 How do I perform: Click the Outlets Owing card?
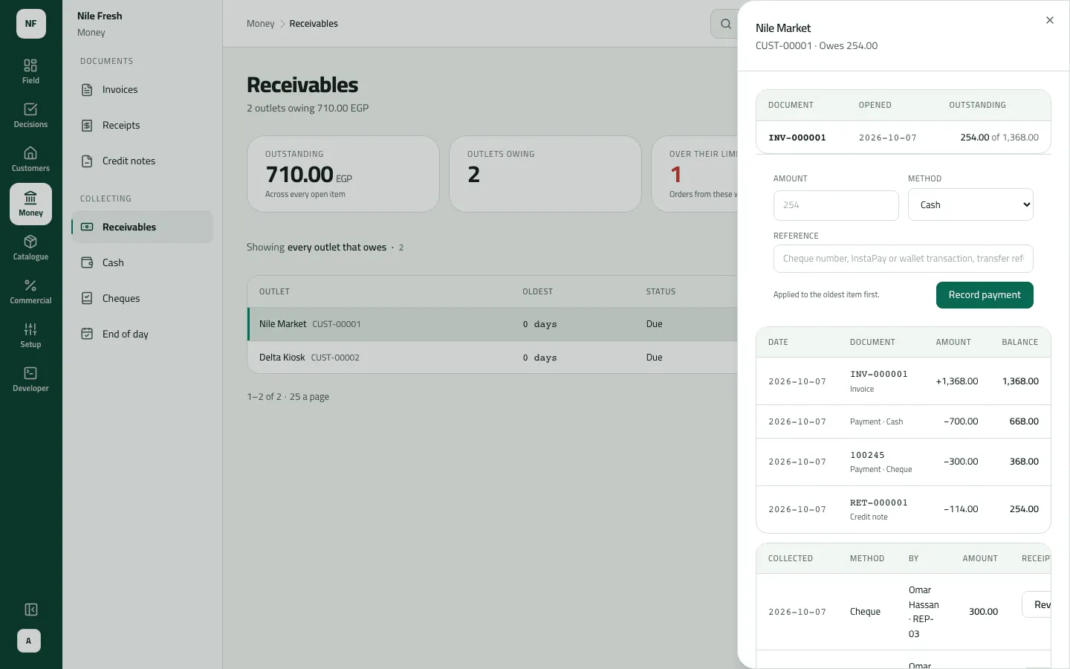(545, 174)
